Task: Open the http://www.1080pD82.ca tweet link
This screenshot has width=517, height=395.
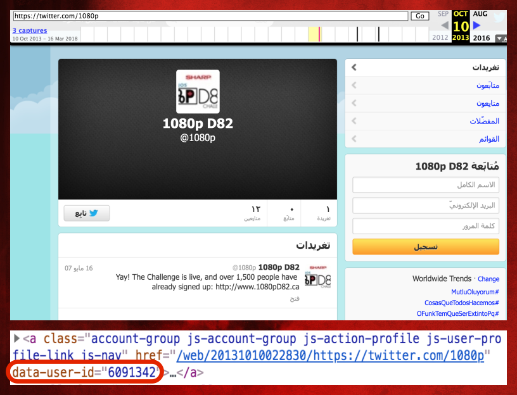Action: coord(257,287)
